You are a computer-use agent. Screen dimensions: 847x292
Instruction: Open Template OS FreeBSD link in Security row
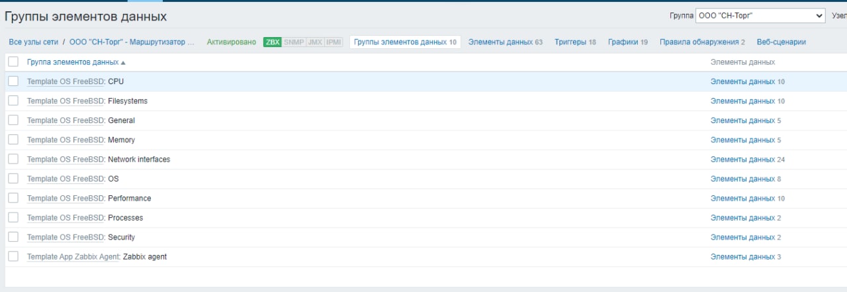pos(66,237)
